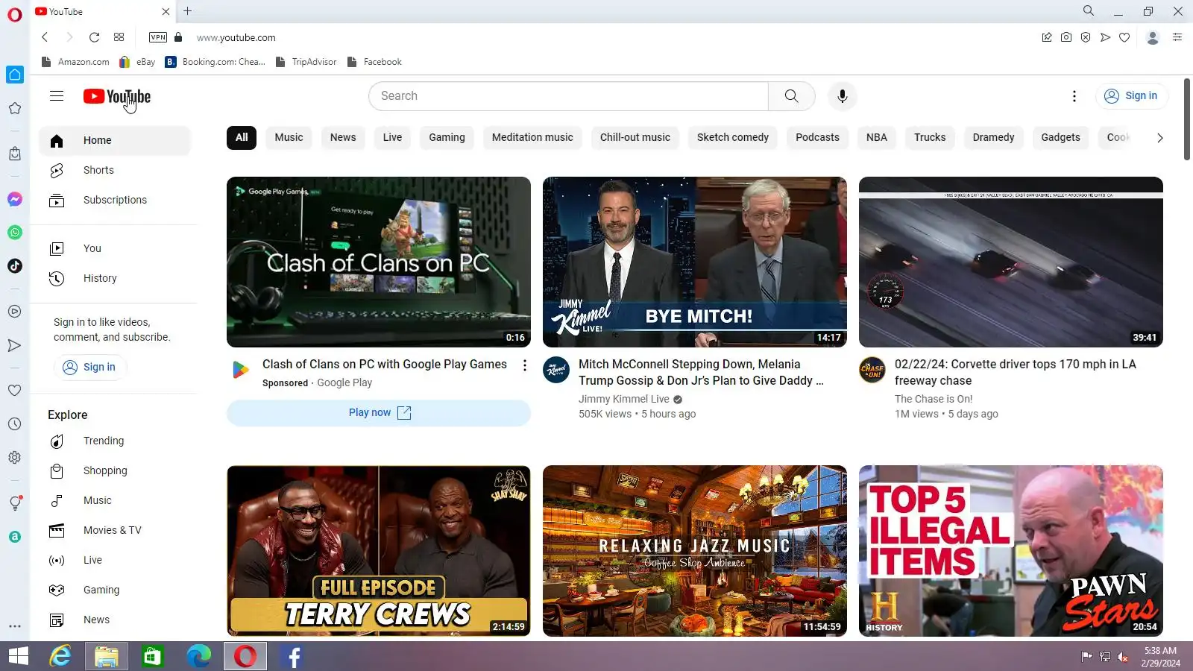Select the News filter chip
1193x671 pixels.
343,137
